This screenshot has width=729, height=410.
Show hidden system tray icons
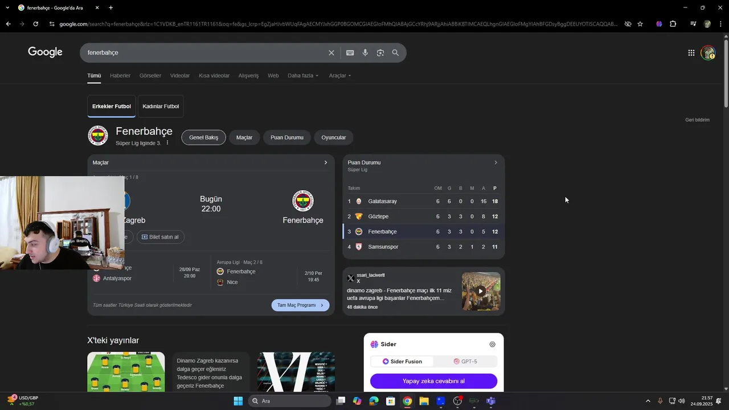[648, 401]
